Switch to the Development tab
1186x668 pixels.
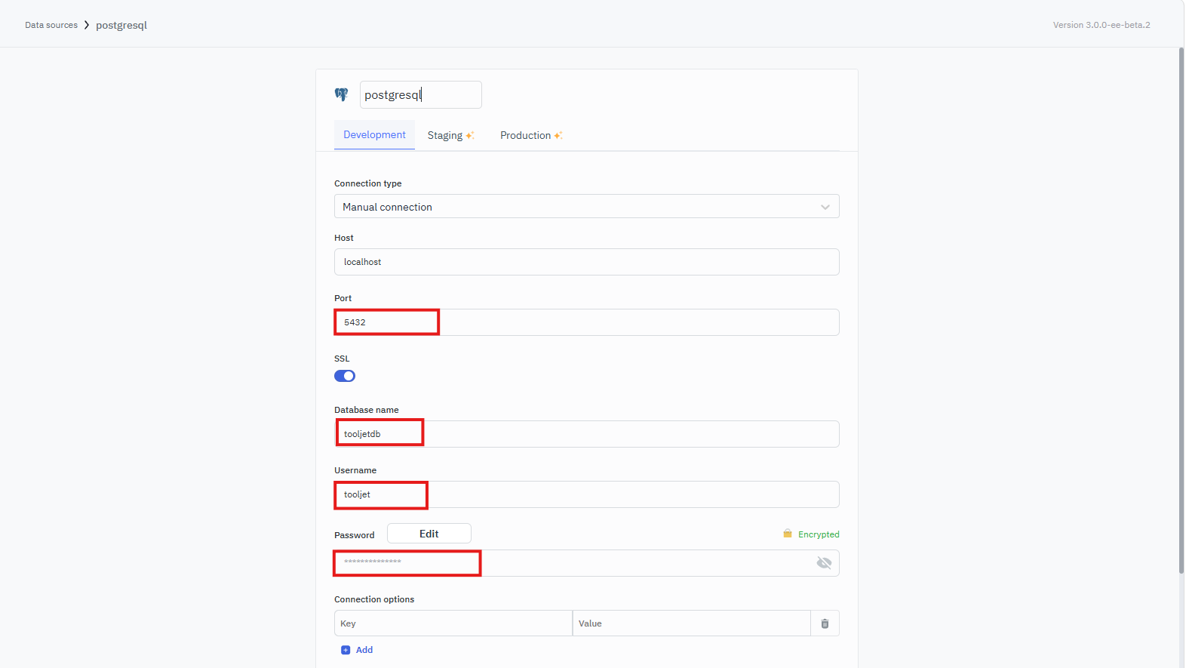click(374, 134)
